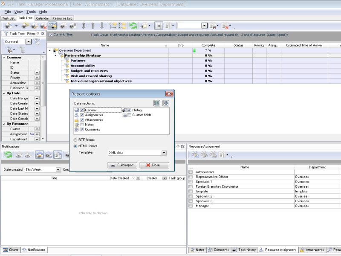Image resolution: width=341 pixels, height=256 pixels.
Task: Collapse the Overseas Department tree node
Action: pyautogui.click(x=49, y=50)
